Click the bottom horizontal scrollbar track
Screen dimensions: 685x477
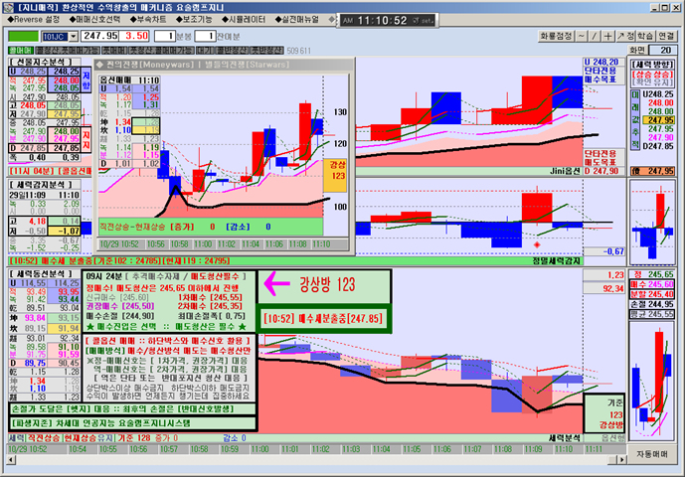coord(316,459)
